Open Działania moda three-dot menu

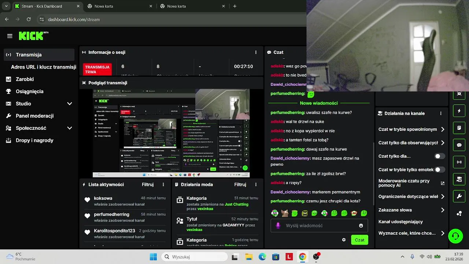tap(256, 184)
